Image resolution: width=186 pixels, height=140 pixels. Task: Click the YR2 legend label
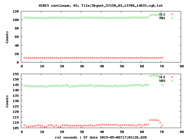[162, 81]
